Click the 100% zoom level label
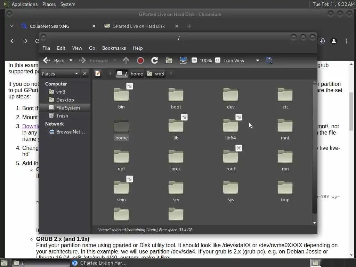The height and width of the screenshot is (267, 356). click(206, 60)
